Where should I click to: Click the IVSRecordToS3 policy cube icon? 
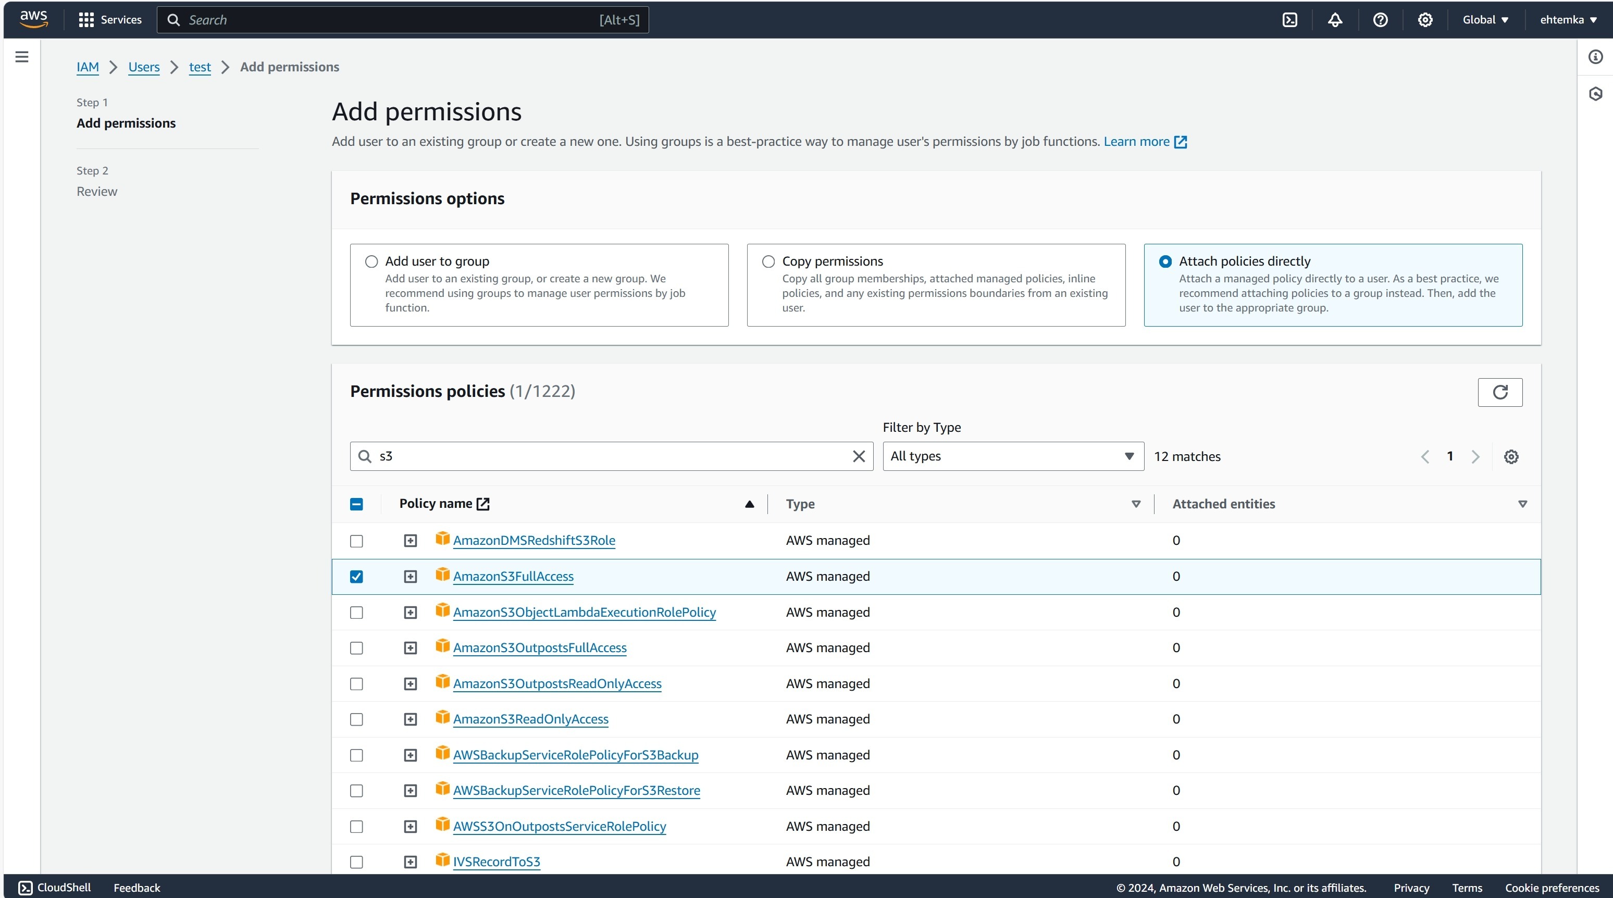[443, 860]
